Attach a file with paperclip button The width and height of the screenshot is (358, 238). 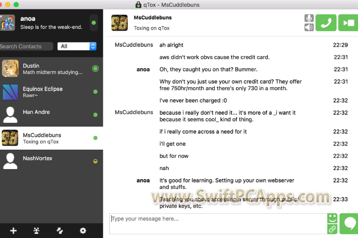(x=332, y=229)
